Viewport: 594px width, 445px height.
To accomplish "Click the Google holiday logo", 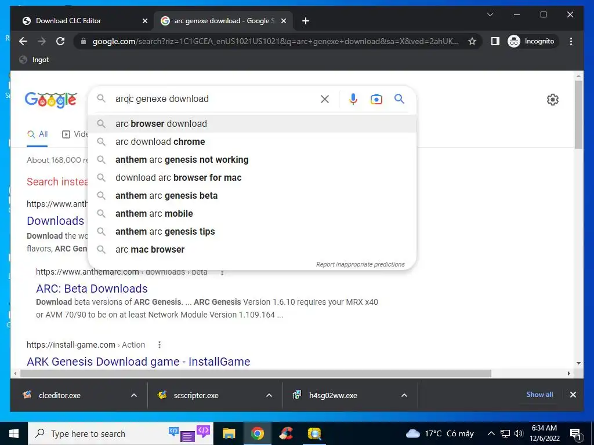I will click(51, 100).
